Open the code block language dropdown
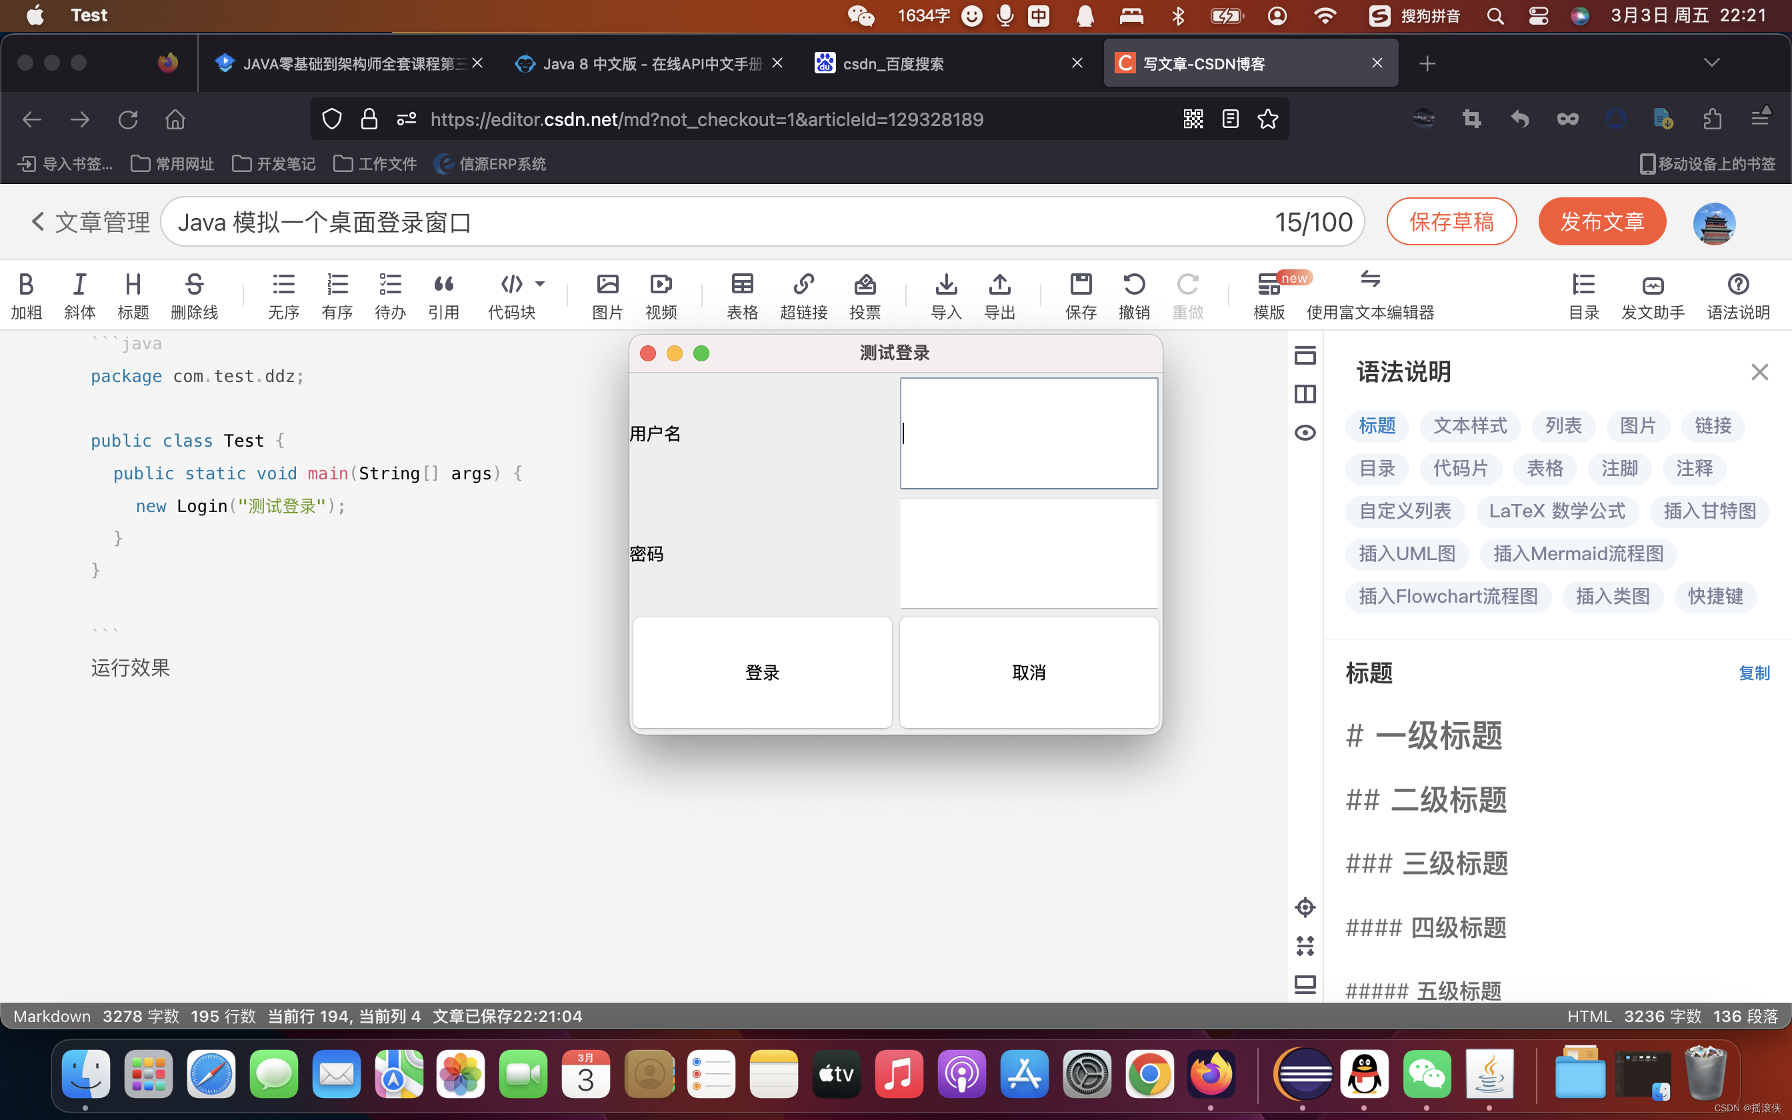The height and width of the screenshot is (1120, 1792). click(540, 284)
